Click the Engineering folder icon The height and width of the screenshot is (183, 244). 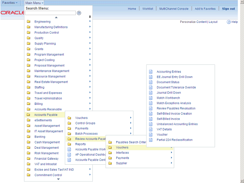click(29, 22)
